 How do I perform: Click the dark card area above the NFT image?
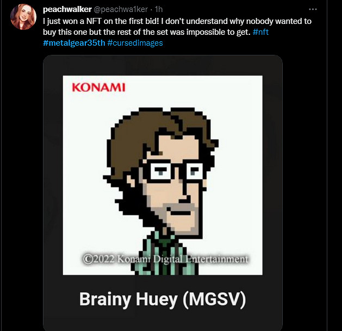(x=163, y=65)
